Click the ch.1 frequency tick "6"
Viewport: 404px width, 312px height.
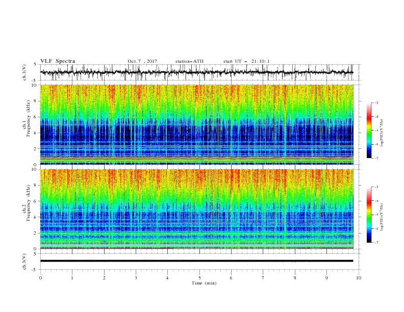coord(36,117)
